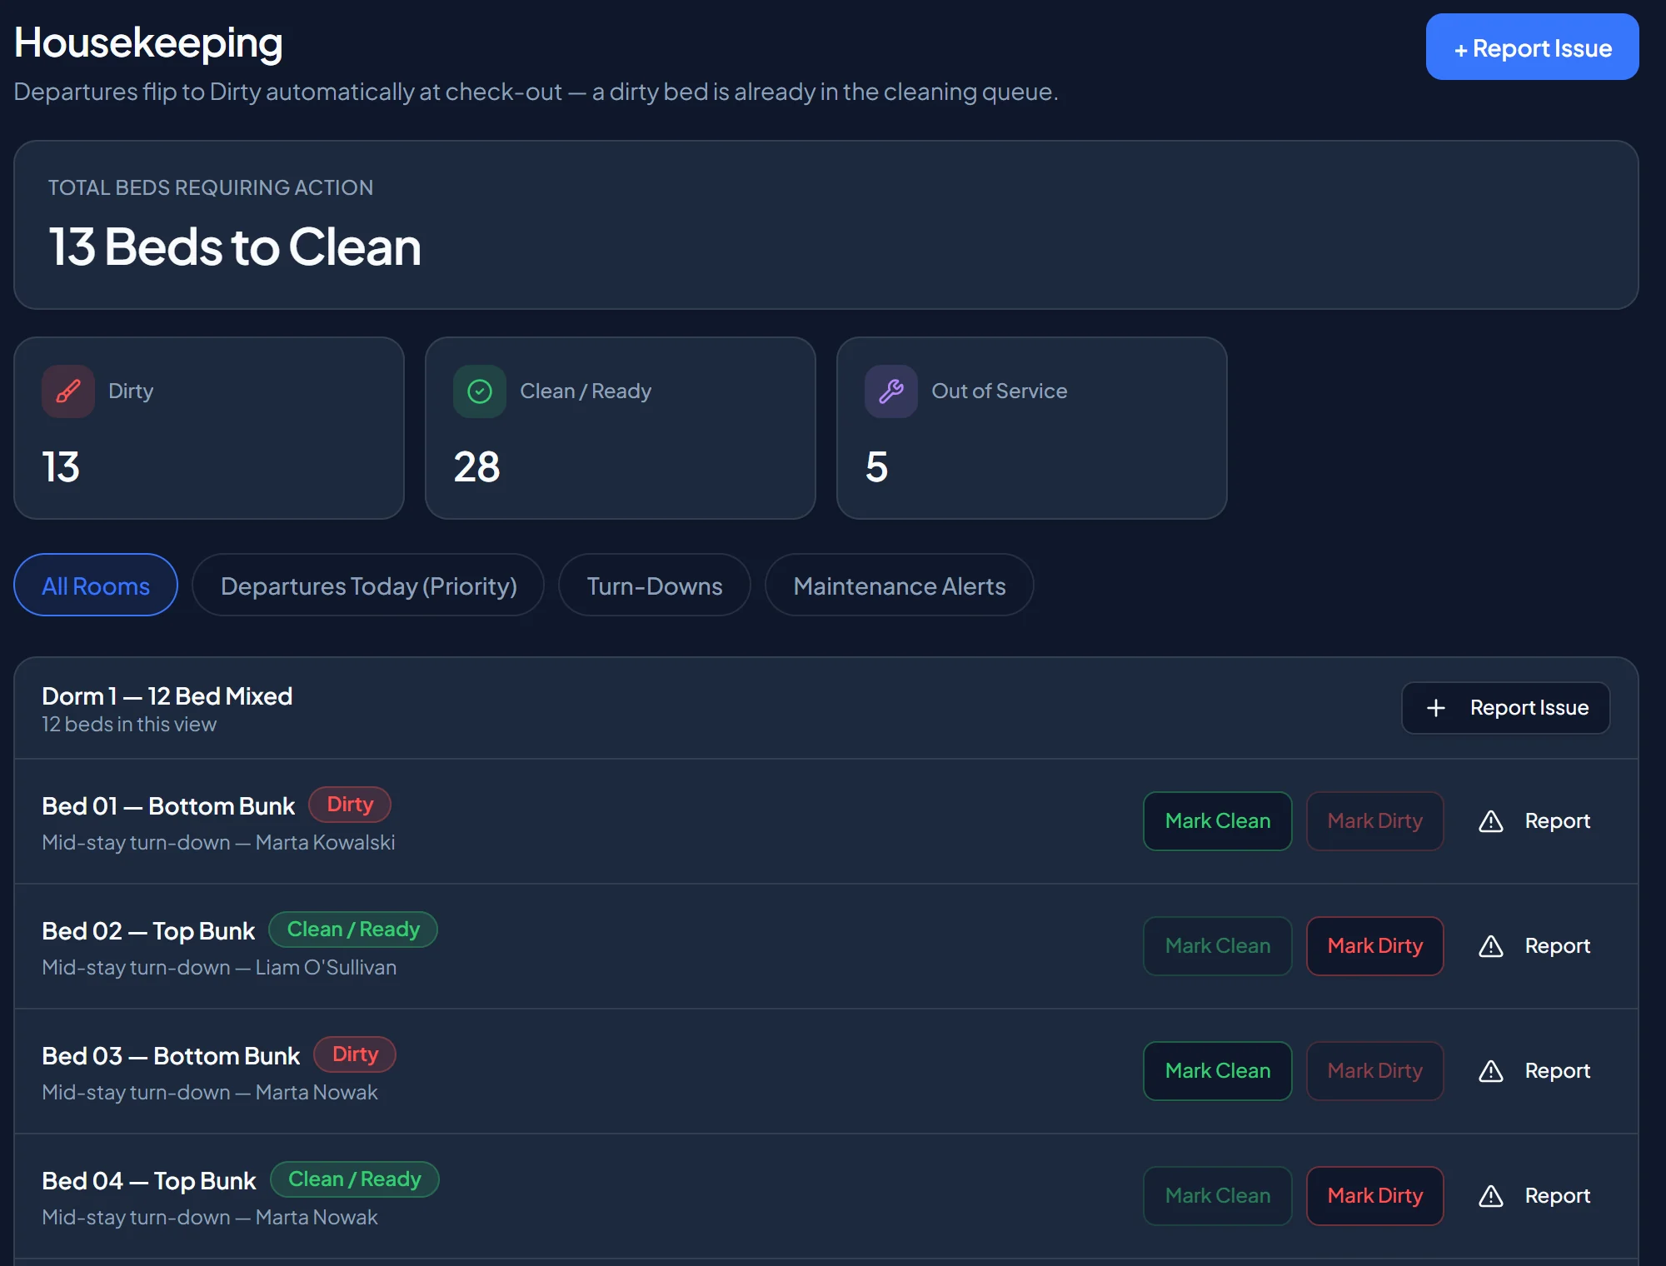Click '12 beds in this view' text
The height and width of the screenshot is (1266, 1666).
pyautogui.click(x=129, y=725)
